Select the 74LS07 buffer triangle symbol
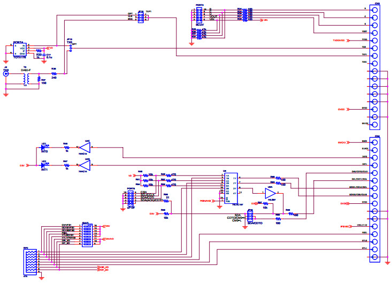Image resolution: width=392 pixels, height=283 pixels. [x=270, y=192]
